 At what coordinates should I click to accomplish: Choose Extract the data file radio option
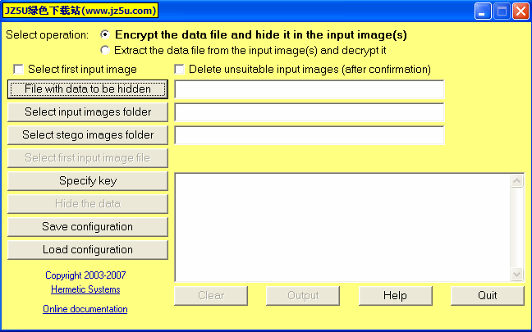click(x=105, y=50)
